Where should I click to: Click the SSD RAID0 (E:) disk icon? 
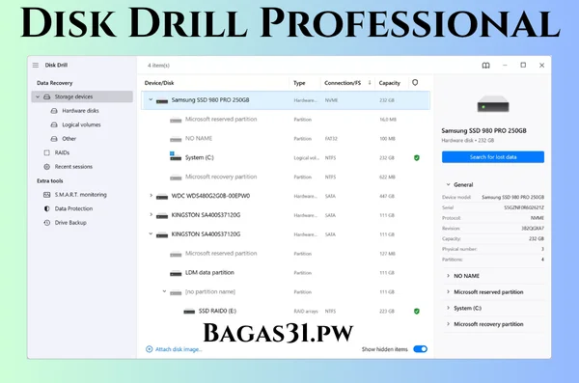coord(189,312)
